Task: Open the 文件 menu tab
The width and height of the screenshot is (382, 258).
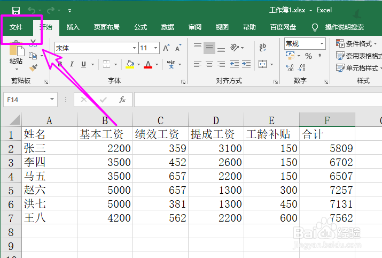Action: pyautogui.click(x=16, y=27)
